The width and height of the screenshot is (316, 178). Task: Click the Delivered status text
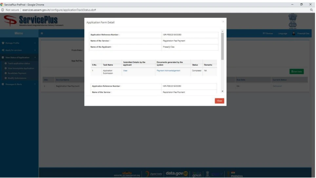(277, 86)
